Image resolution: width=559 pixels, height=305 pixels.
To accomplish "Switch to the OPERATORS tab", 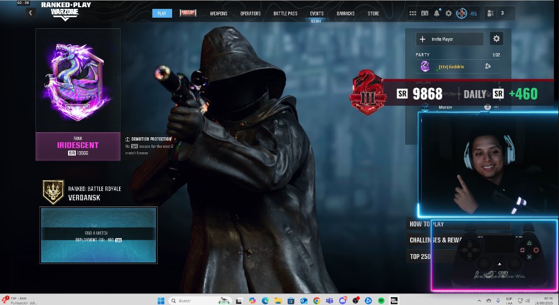I will click(x=250, y=13).
